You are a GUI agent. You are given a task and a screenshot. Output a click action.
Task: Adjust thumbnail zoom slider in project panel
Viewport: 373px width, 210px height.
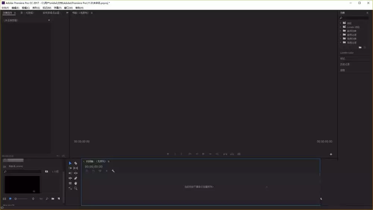(22, 198)
